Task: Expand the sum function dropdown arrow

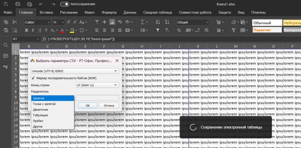Action: pos(147,22)
